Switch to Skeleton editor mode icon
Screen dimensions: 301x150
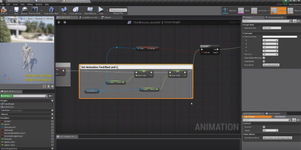tap(225, 11)
